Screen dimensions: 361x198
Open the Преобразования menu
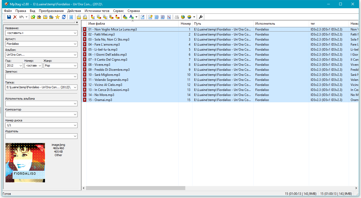coord(51,11)
